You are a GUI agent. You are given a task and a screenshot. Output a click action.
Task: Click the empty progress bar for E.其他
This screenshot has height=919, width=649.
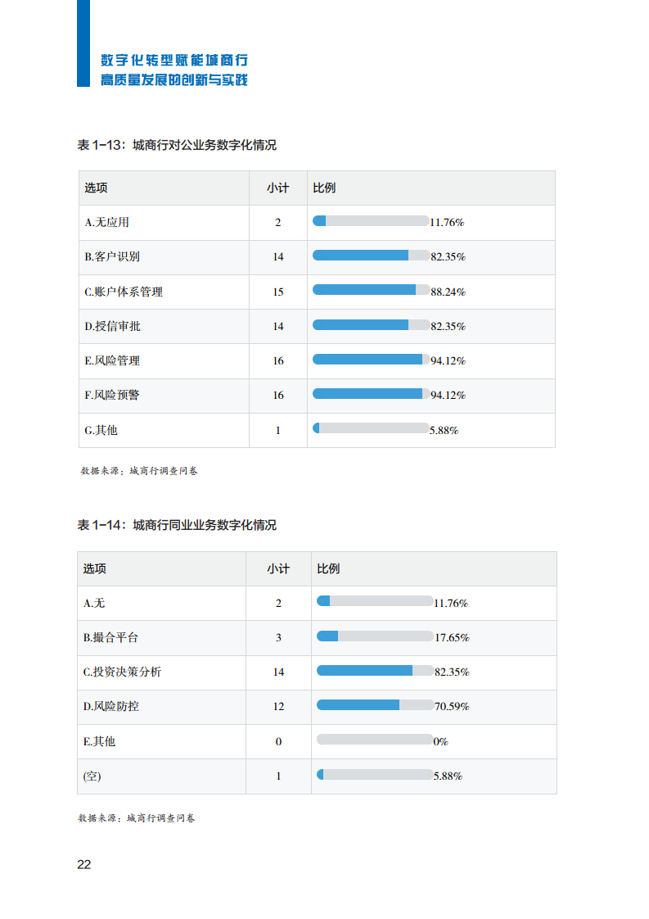tap(375, 739)
